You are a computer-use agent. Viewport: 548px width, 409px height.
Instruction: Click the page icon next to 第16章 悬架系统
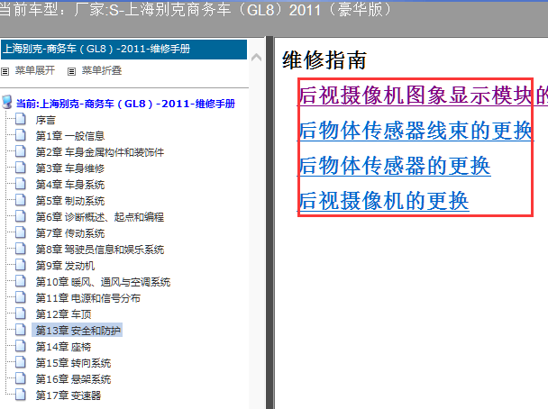pos(20,379)
